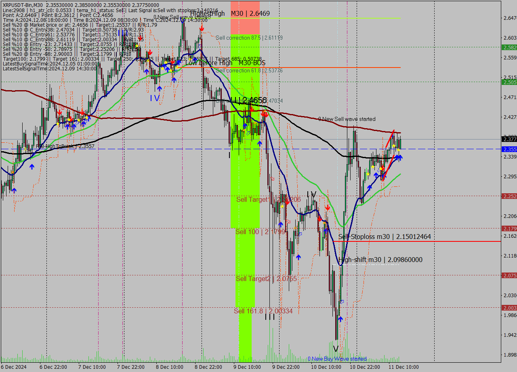Select the 'Sell Target2 | 2.0755' label

tap(267, 279)
